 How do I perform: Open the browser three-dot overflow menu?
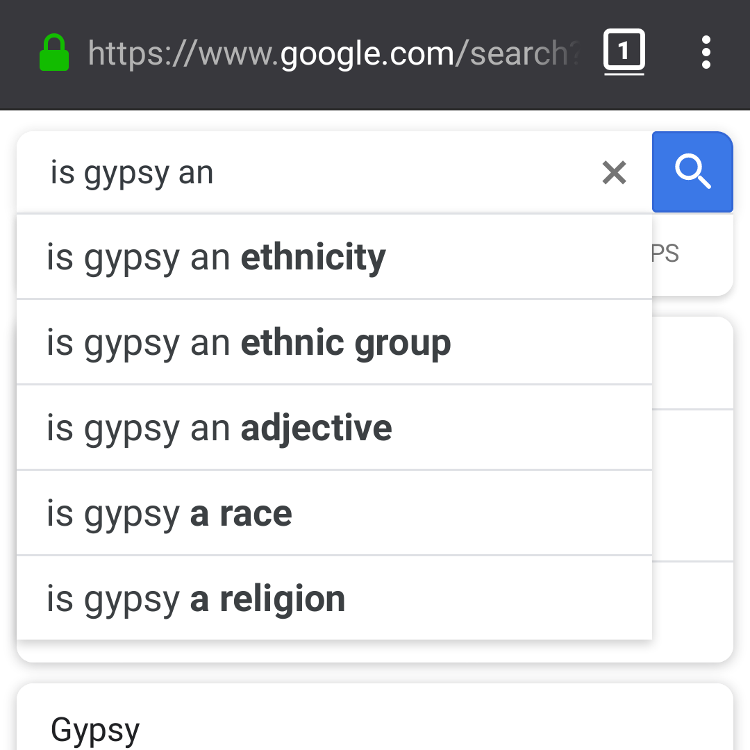(706, 53)
